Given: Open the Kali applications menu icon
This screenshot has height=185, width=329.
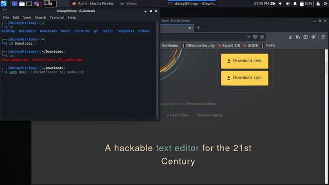Looking at the screenshot, I should (x=4, y=4).
